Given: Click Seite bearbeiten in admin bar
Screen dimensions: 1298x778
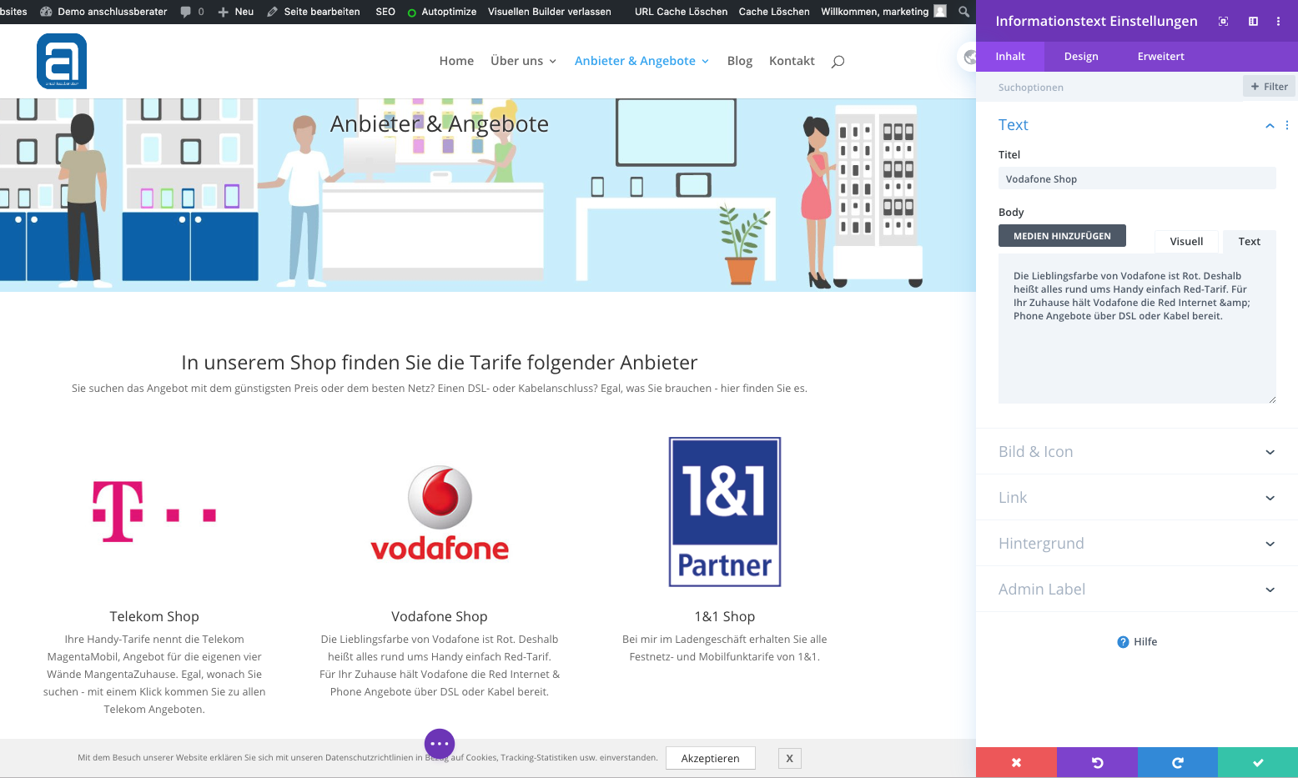Looking at the screenshot, I should click(314, 12).
